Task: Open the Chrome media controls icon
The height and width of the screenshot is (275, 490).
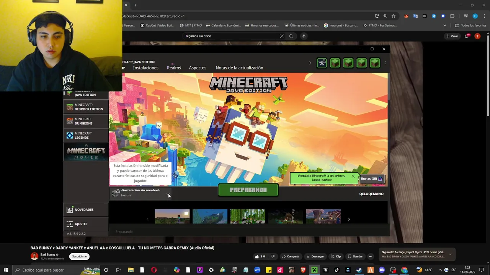Action: (466, 16)
